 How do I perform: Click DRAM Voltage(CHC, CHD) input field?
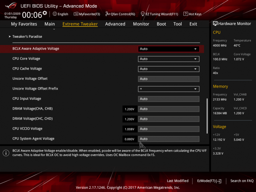pos(169,119)
